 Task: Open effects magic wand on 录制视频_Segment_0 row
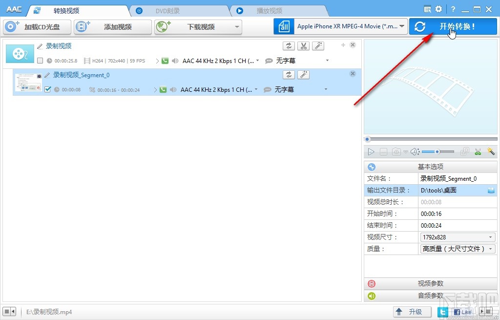[x=303, y=74]
